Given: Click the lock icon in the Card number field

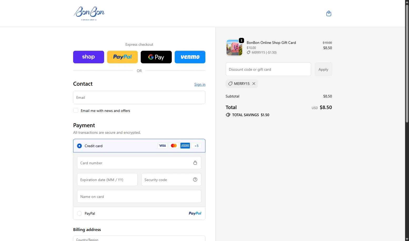Looking at the screenshot, I should click(195, 163).
